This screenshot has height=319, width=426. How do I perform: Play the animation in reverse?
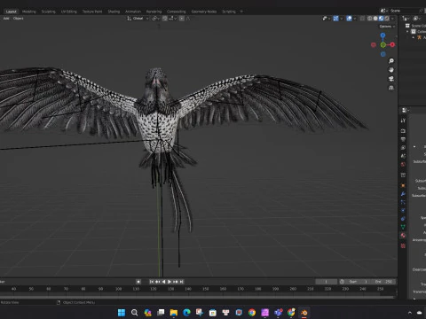[163, 282]
